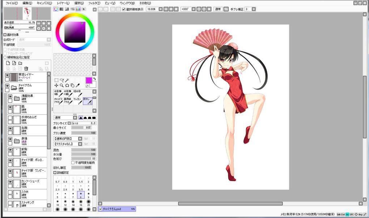The image size is (369, 218).
Task: Delete the selected layer with trash icon
Action: click(x=26, y=69)
